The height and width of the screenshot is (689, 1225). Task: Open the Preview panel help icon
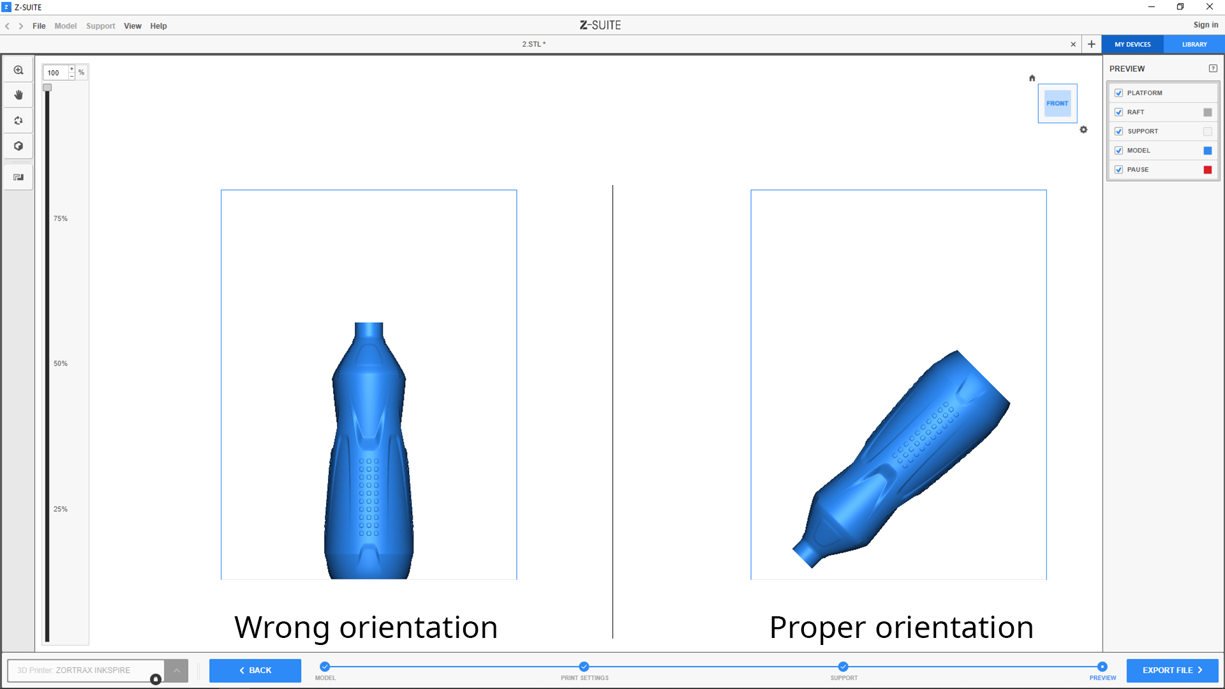(x=1213, y=68)
